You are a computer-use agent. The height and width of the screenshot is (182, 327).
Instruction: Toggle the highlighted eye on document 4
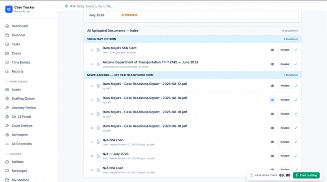[272, 100]
